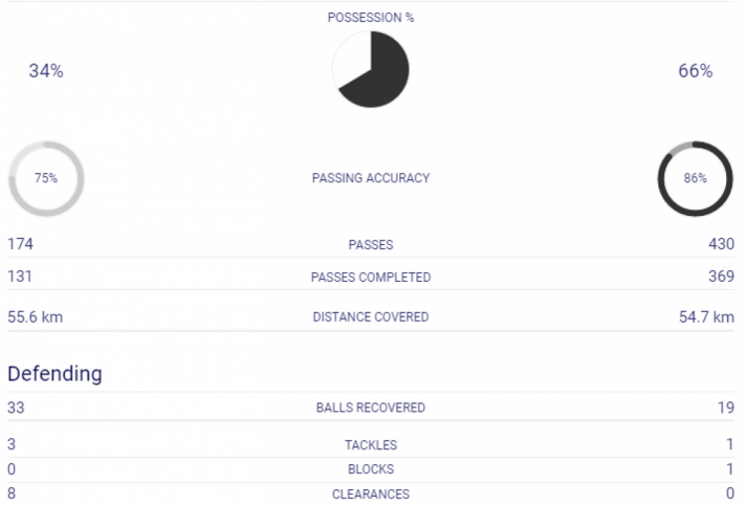Screen dimensions: 746x506
Task: Click the PASSING ACCURACY label
Action: tap(371, 178)
